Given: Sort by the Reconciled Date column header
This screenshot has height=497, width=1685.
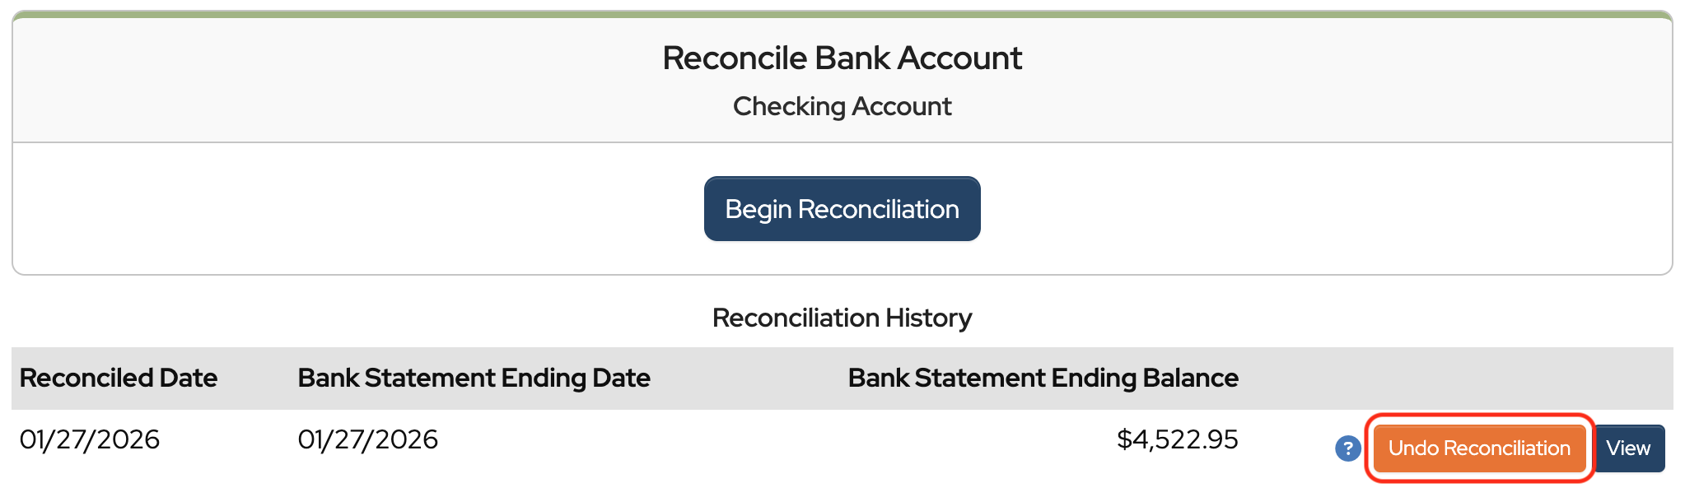Looking at the screenshot, I should (x=119, y=378).
